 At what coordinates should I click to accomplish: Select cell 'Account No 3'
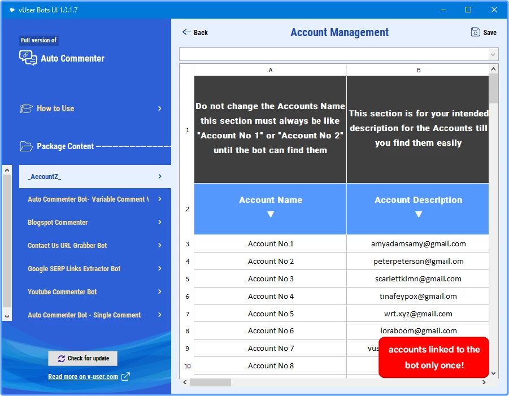click(271, 279)
